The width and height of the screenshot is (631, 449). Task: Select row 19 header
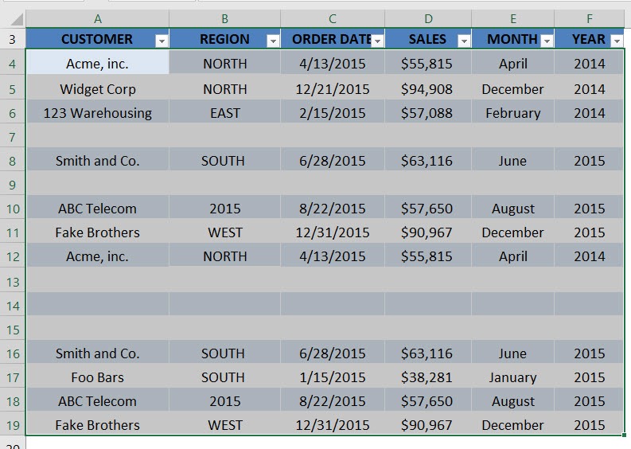pos(13,425)
